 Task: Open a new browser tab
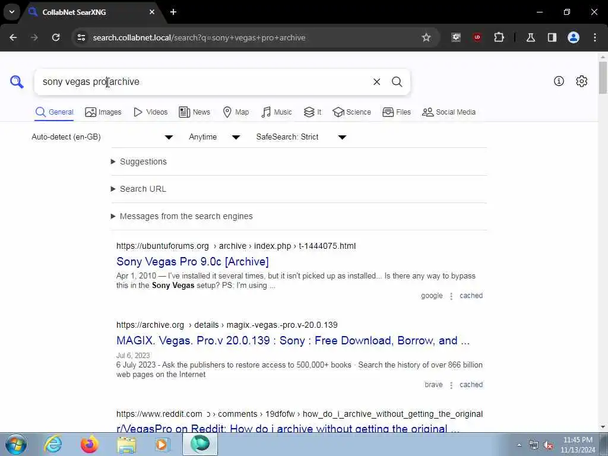click(173, 12)
